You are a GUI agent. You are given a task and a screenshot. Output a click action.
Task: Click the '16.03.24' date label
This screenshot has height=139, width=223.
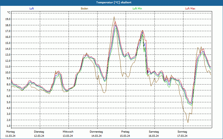(x=154, y=136)
